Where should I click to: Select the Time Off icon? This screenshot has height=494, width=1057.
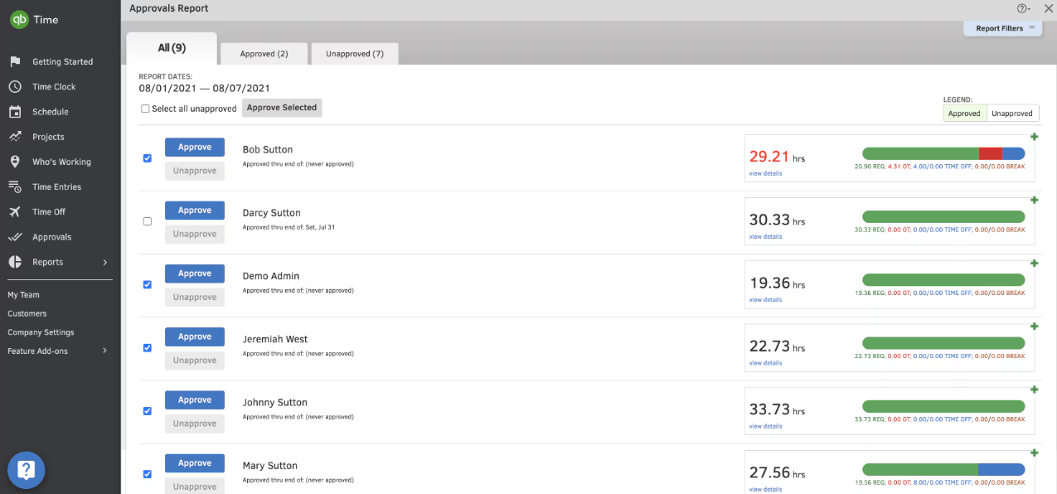(x=17, y=211)
